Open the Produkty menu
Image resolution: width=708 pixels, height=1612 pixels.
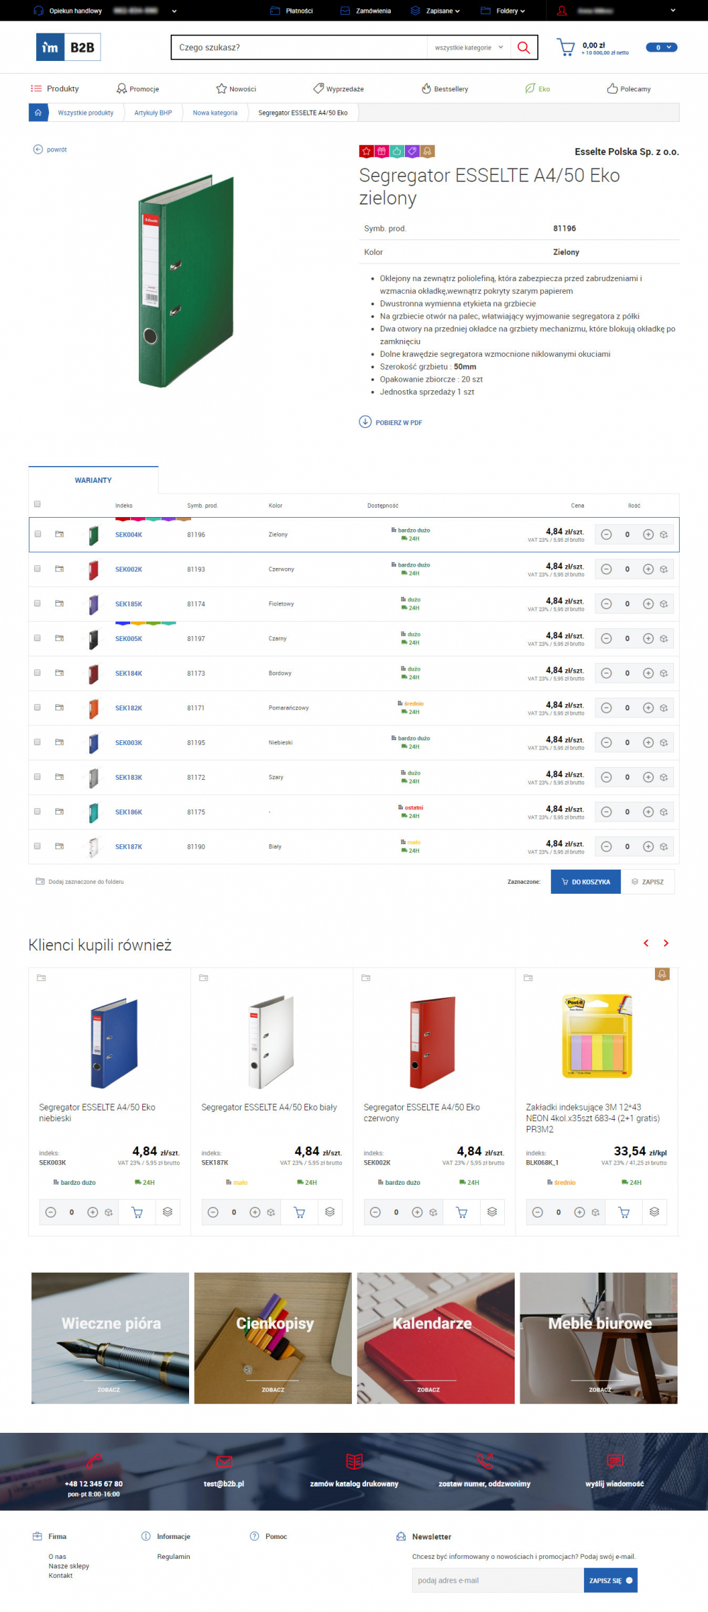55,89
